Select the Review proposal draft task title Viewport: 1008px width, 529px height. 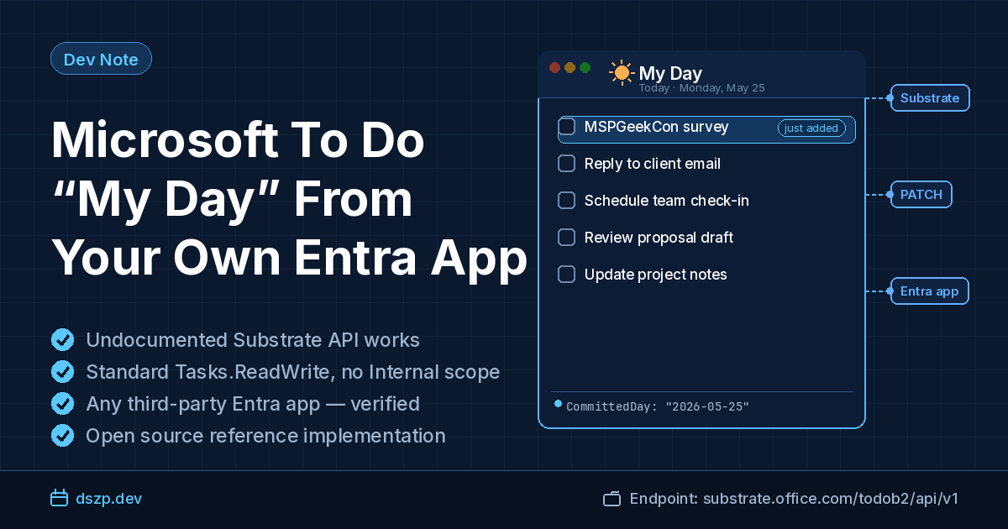point(659,238)
